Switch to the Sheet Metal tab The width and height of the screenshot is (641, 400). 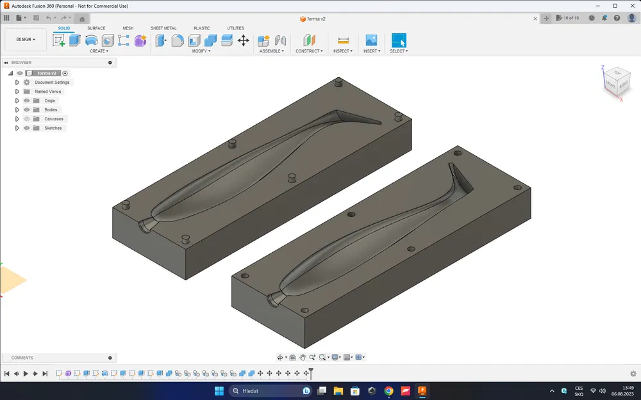[163, 28]
